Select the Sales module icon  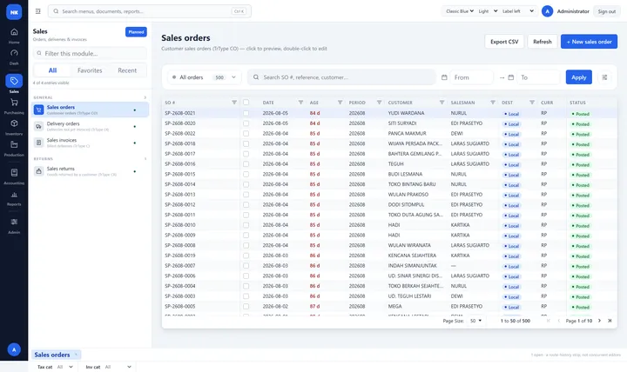pyautogui.click(x=14, y=81)
